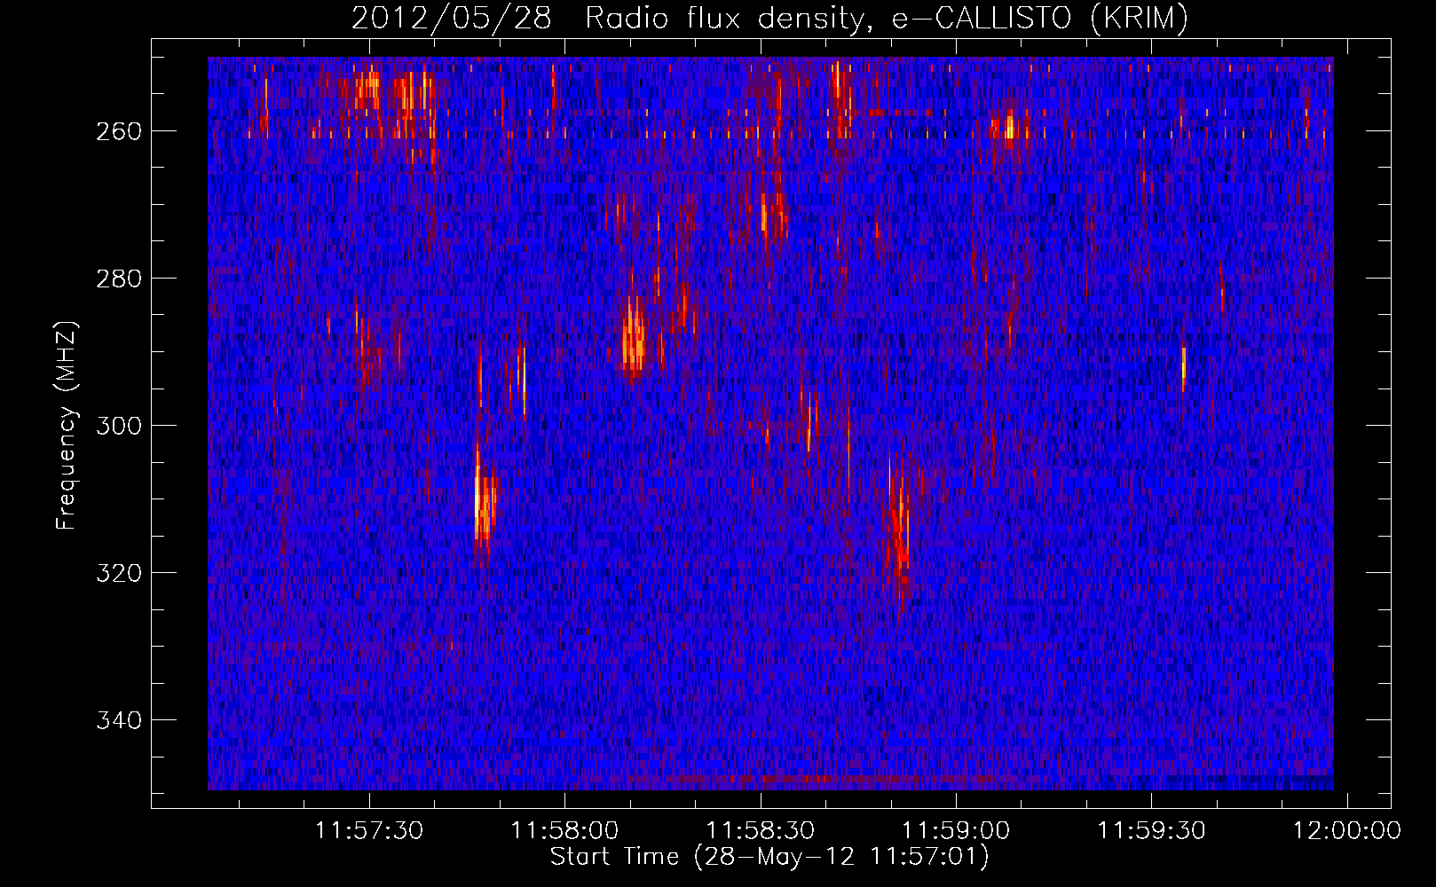The width and height of the screenshot is (1436, 887).
Task: Select the 260 frequency tick label
Action: pyautogui.click(x=119, y=131)
